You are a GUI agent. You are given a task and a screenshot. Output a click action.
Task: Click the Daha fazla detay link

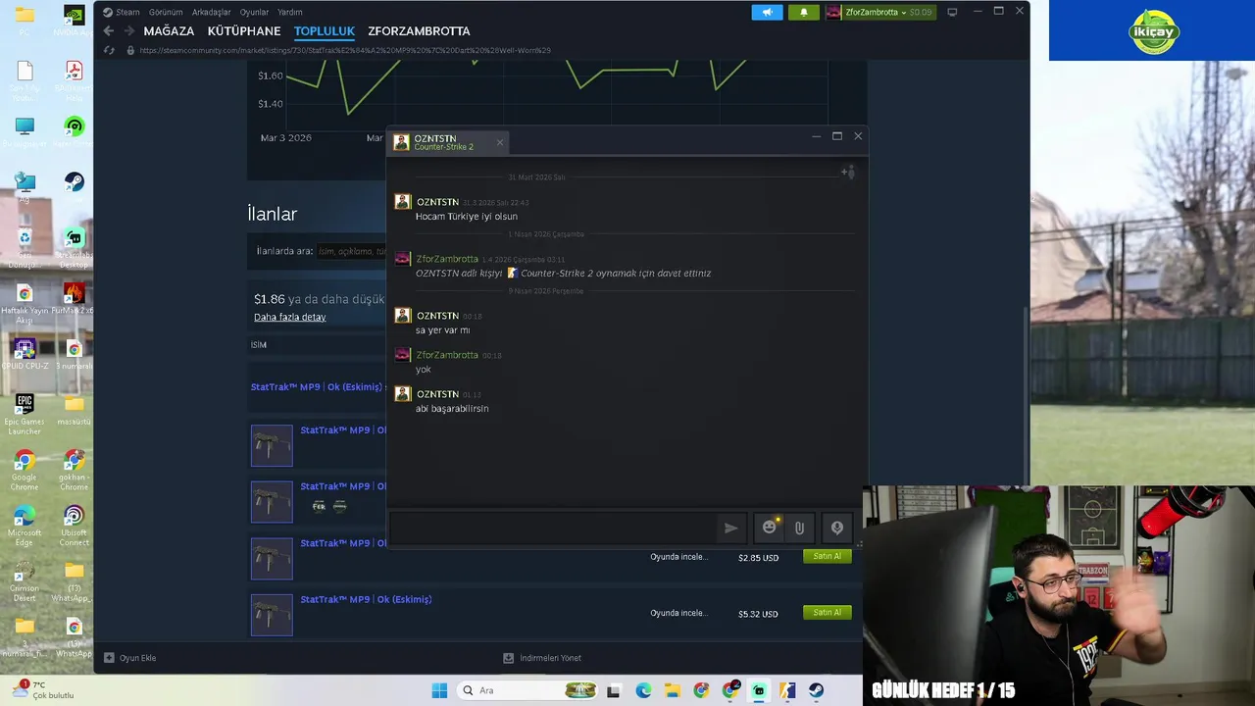(289, 317)
